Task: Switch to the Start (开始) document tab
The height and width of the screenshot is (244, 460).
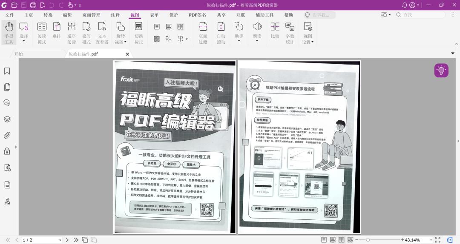Action: click(x=19, y=54)
